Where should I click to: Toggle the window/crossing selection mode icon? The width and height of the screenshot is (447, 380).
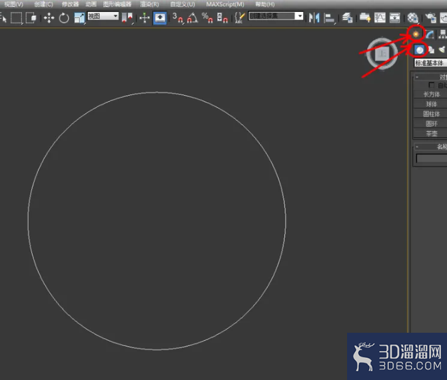coord(31,18)
